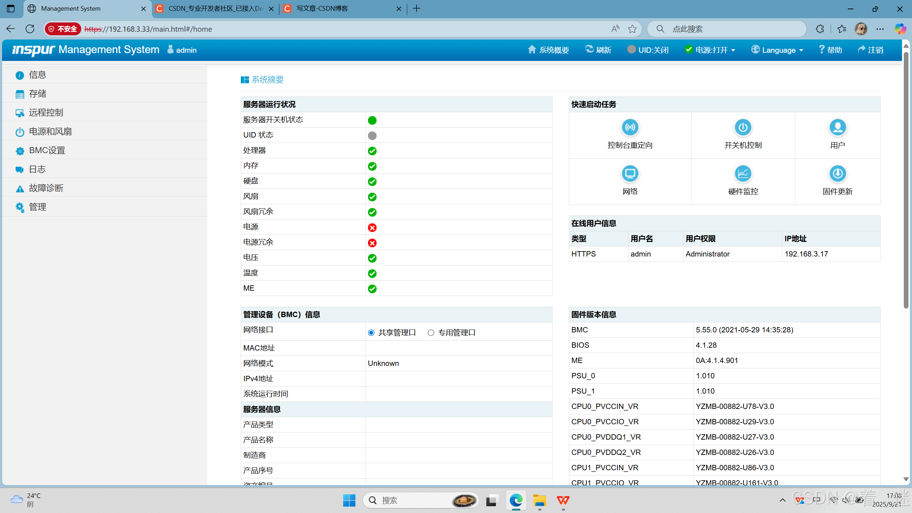This screenshot has width=912, height=513.
Task: Click the 开关机控制 power control icon
Action: 743,128
